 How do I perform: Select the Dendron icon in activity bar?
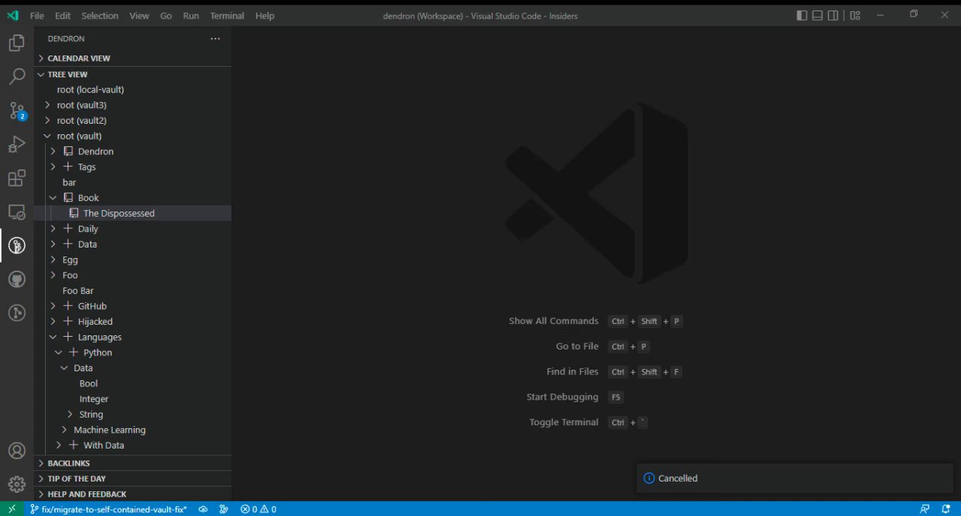point(17,246)
